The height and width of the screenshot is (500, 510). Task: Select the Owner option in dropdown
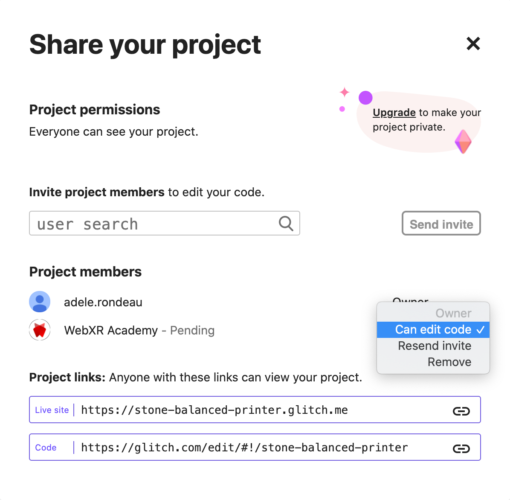(453, 314)
